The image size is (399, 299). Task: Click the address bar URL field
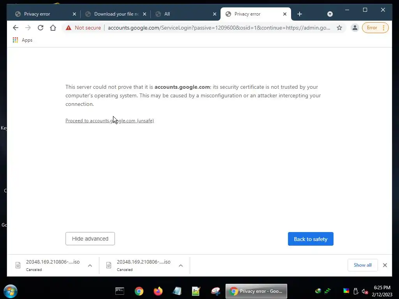tap(219, 28)
